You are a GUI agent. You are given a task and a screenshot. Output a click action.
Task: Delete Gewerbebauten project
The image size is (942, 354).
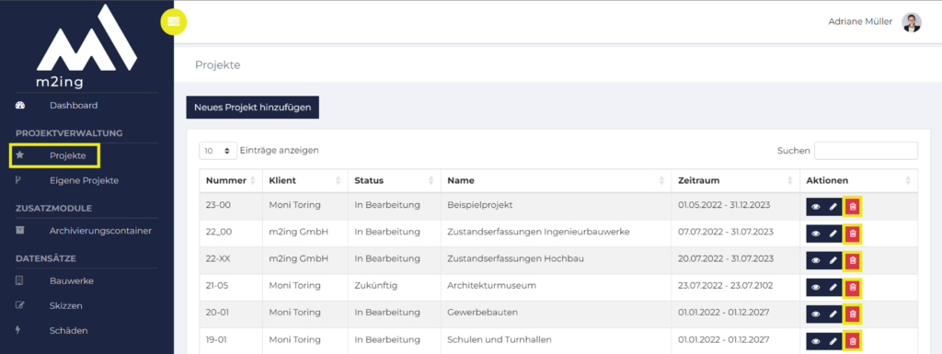[852, 314]
